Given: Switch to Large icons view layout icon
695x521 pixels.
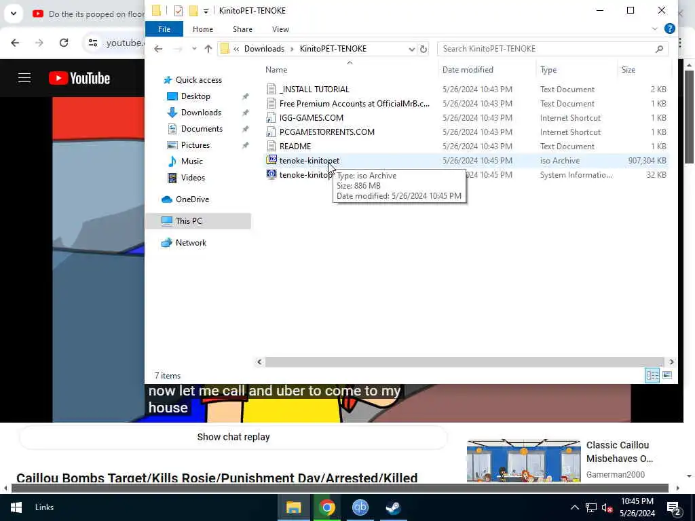Looking at the screenshot, I should (x=666, y=376).
